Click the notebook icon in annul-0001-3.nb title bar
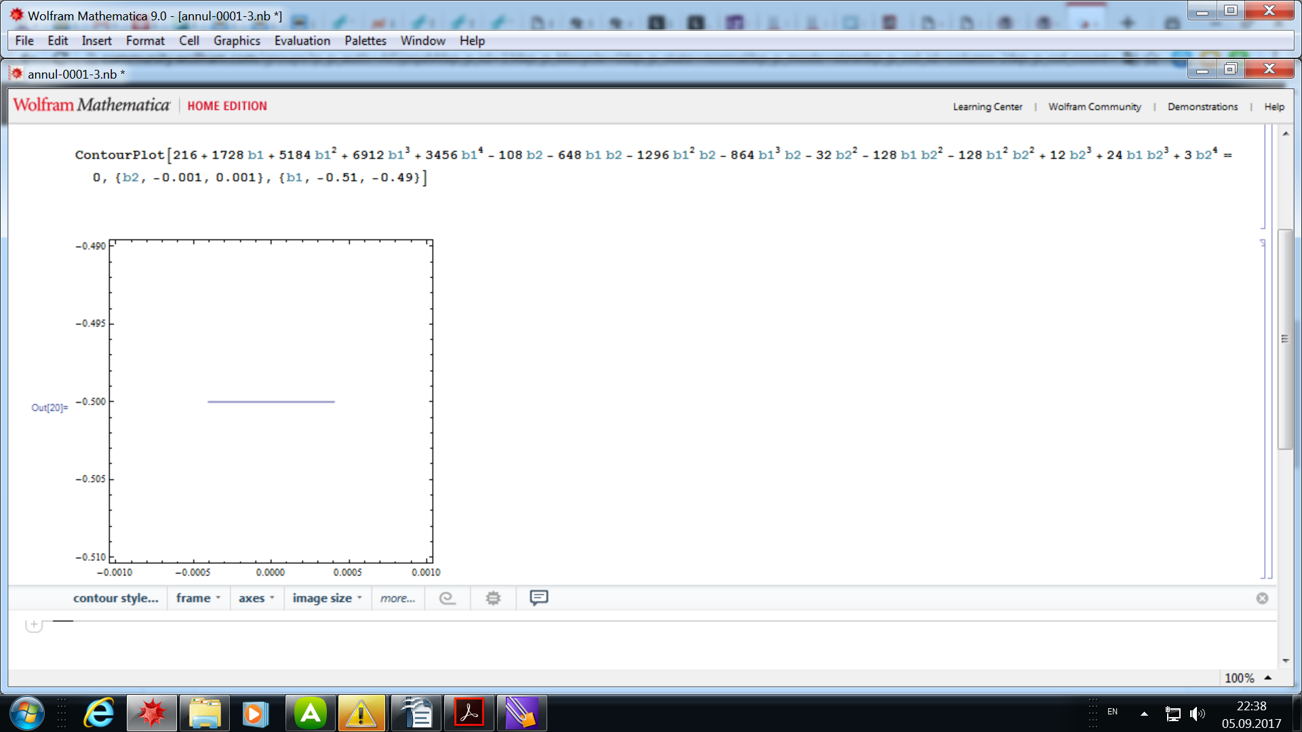Screen dimensions: 1302x732 point(16,73)
